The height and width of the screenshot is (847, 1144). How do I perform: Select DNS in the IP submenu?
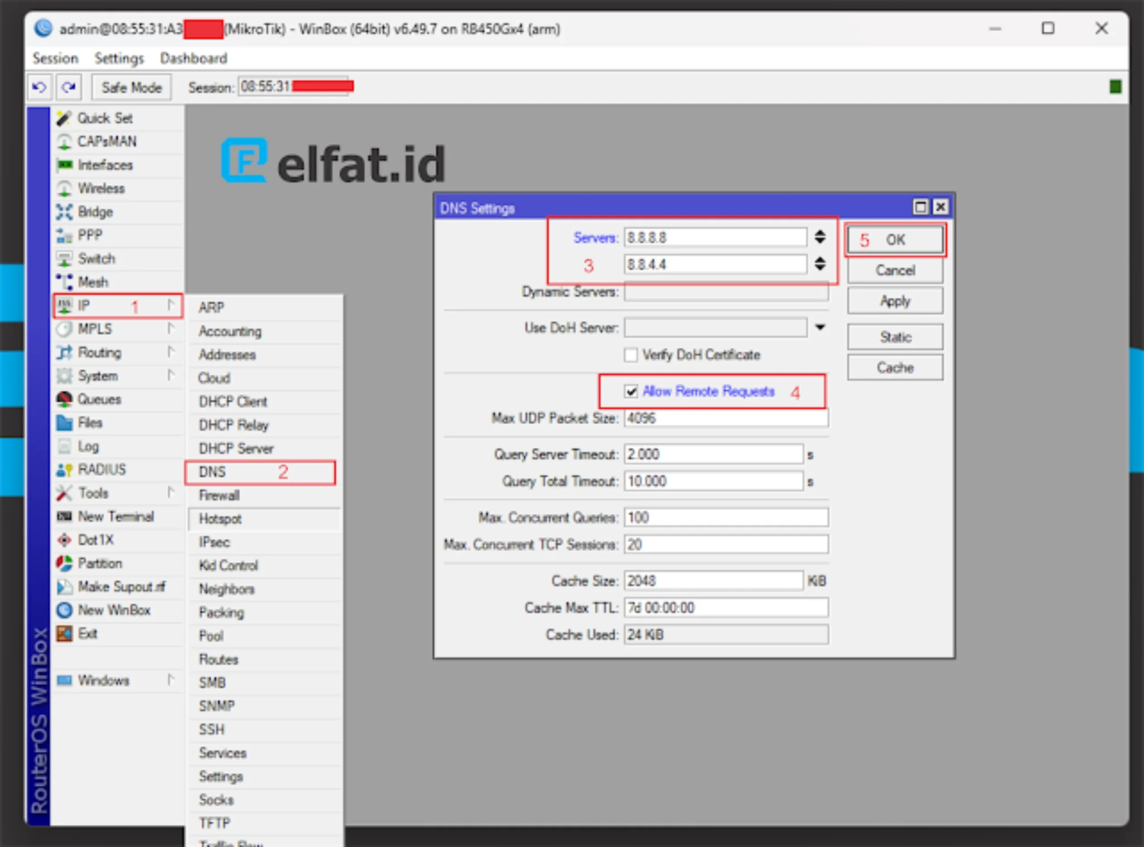point(261,472)
